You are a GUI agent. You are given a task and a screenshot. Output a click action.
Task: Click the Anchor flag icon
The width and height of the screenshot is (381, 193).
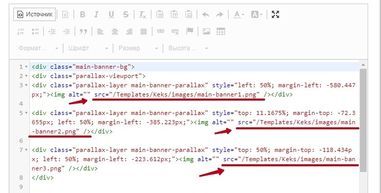[190, 31]
